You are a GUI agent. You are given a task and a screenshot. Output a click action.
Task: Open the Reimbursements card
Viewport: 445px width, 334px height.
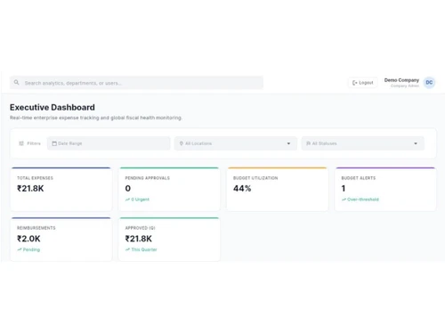point(61,240)
